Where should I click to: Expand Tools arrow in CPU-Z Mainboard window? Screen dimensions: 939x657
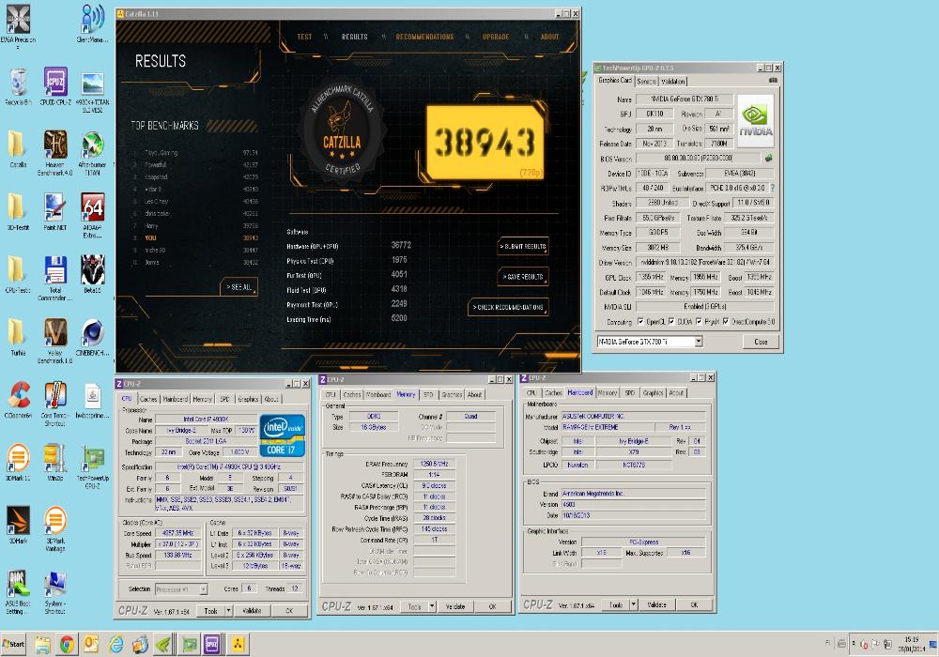click(634, 605)
